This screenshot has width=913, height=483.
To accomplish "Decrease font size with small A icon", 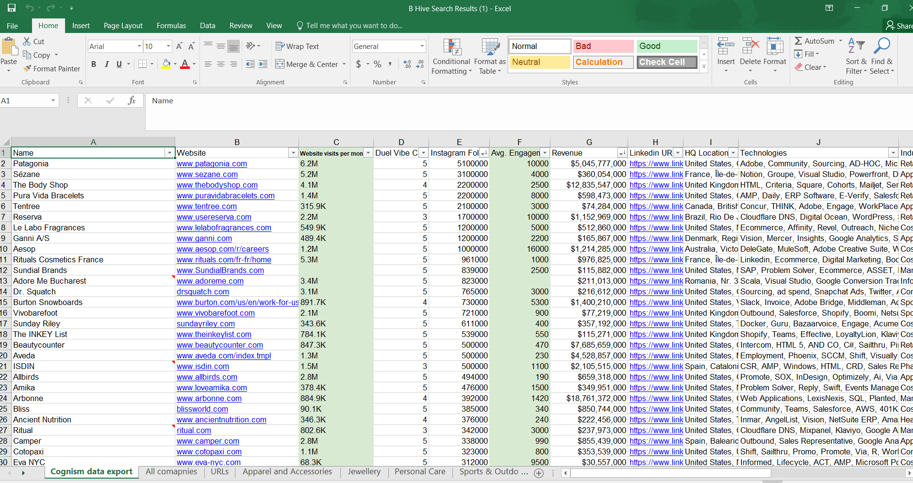I will (191, 46).
